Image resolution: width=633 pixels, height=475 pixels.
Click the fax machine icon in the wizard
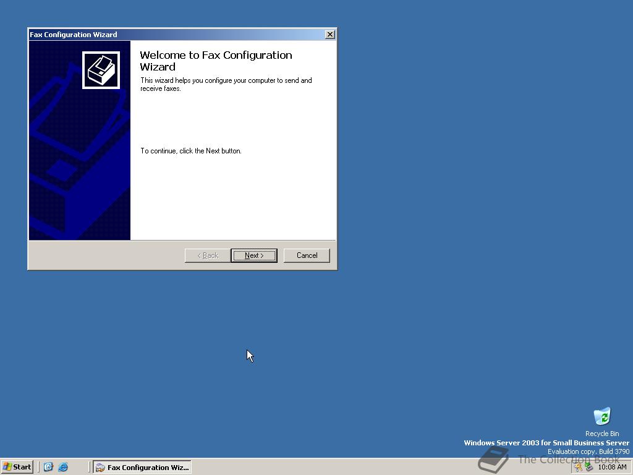tap(101, 70)
